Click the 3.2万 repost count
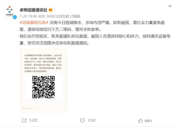 (x=33, y=120)
